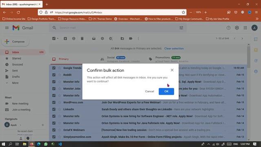
Task: Click the Gmail logo
Action: tap(23, 28)
